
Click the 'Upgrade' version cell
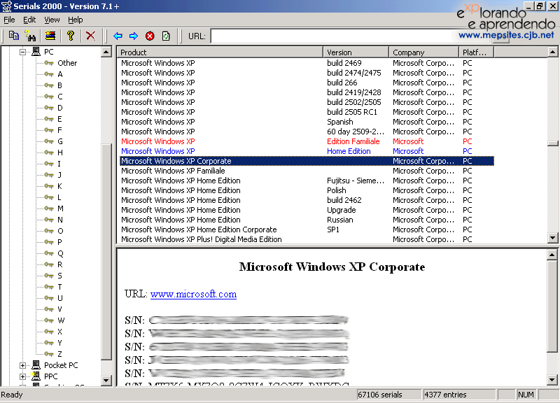(x=342, y=210)
